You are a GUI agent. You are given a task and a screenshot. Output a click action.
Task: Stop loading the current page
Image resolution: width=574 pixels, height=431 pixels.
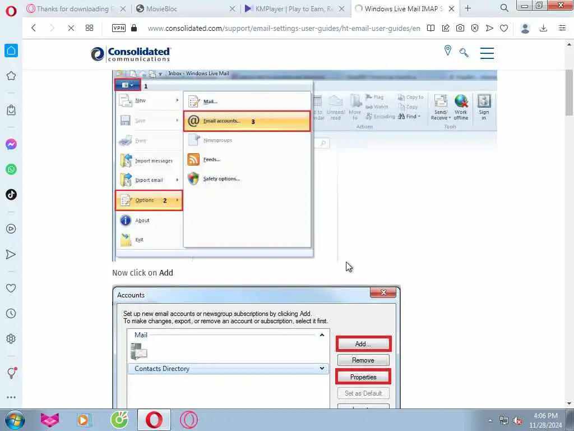[x=71, y=28]
